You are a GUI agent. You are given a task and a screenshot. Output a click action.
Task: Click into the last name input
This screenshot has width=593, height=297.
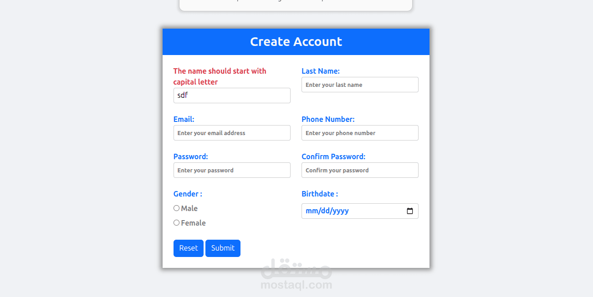coord(360,85)
